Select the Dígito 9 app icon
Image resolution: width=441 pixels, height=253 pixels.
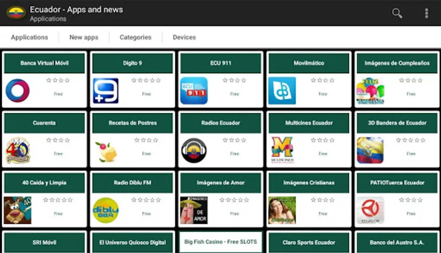pos(106,91)
